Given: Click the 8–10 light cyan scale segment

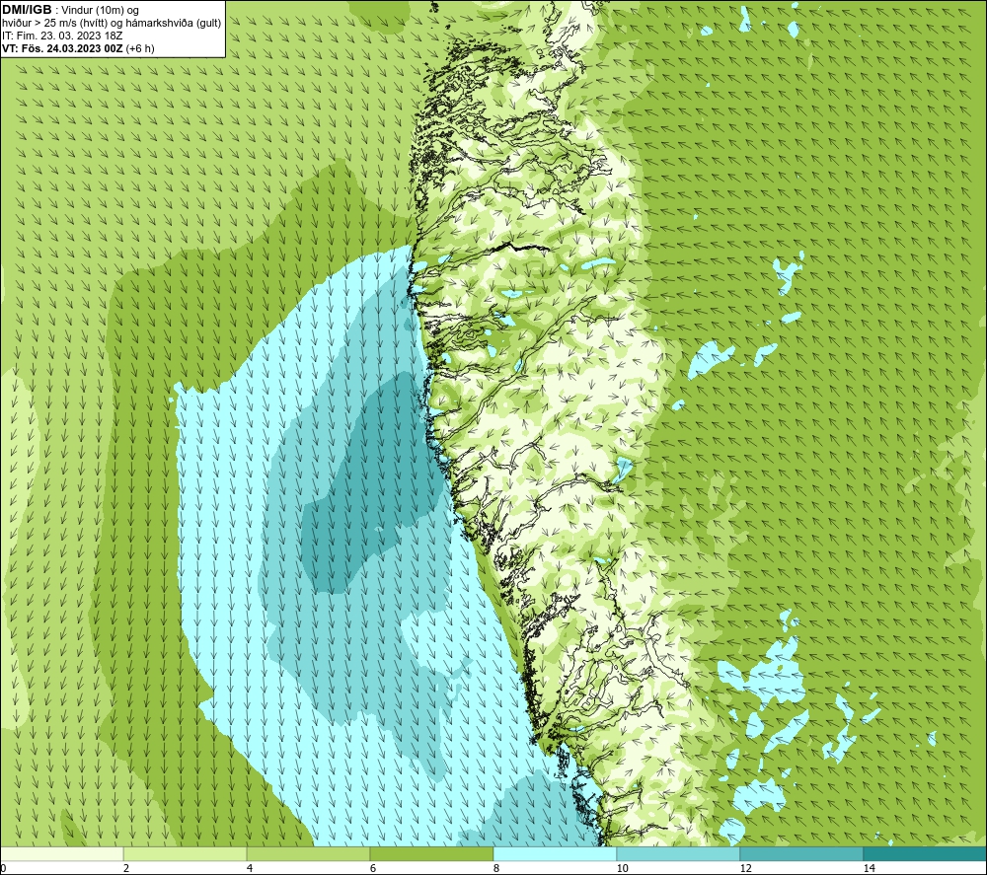Looking at the screenshot, I should coord(555,853).
